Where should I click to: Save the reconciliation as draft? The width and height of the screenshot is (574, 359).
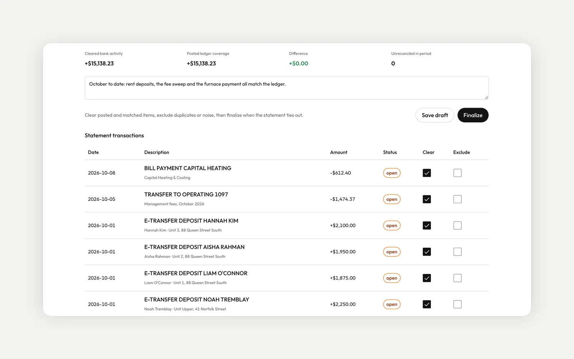(x=435, y=115)
